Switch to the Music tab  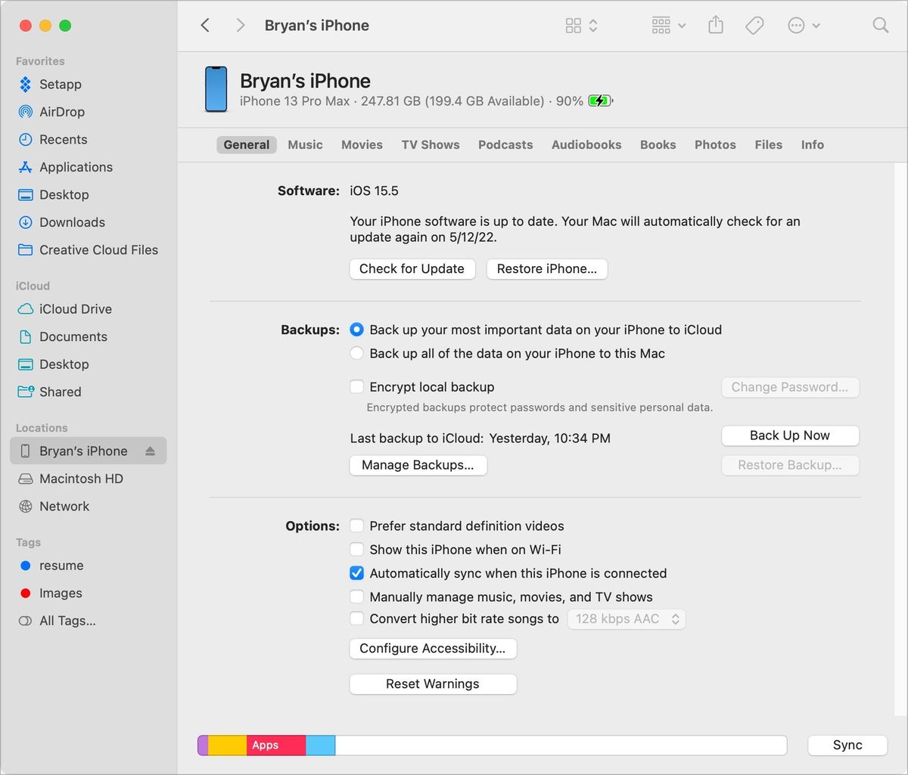point(305,144)
